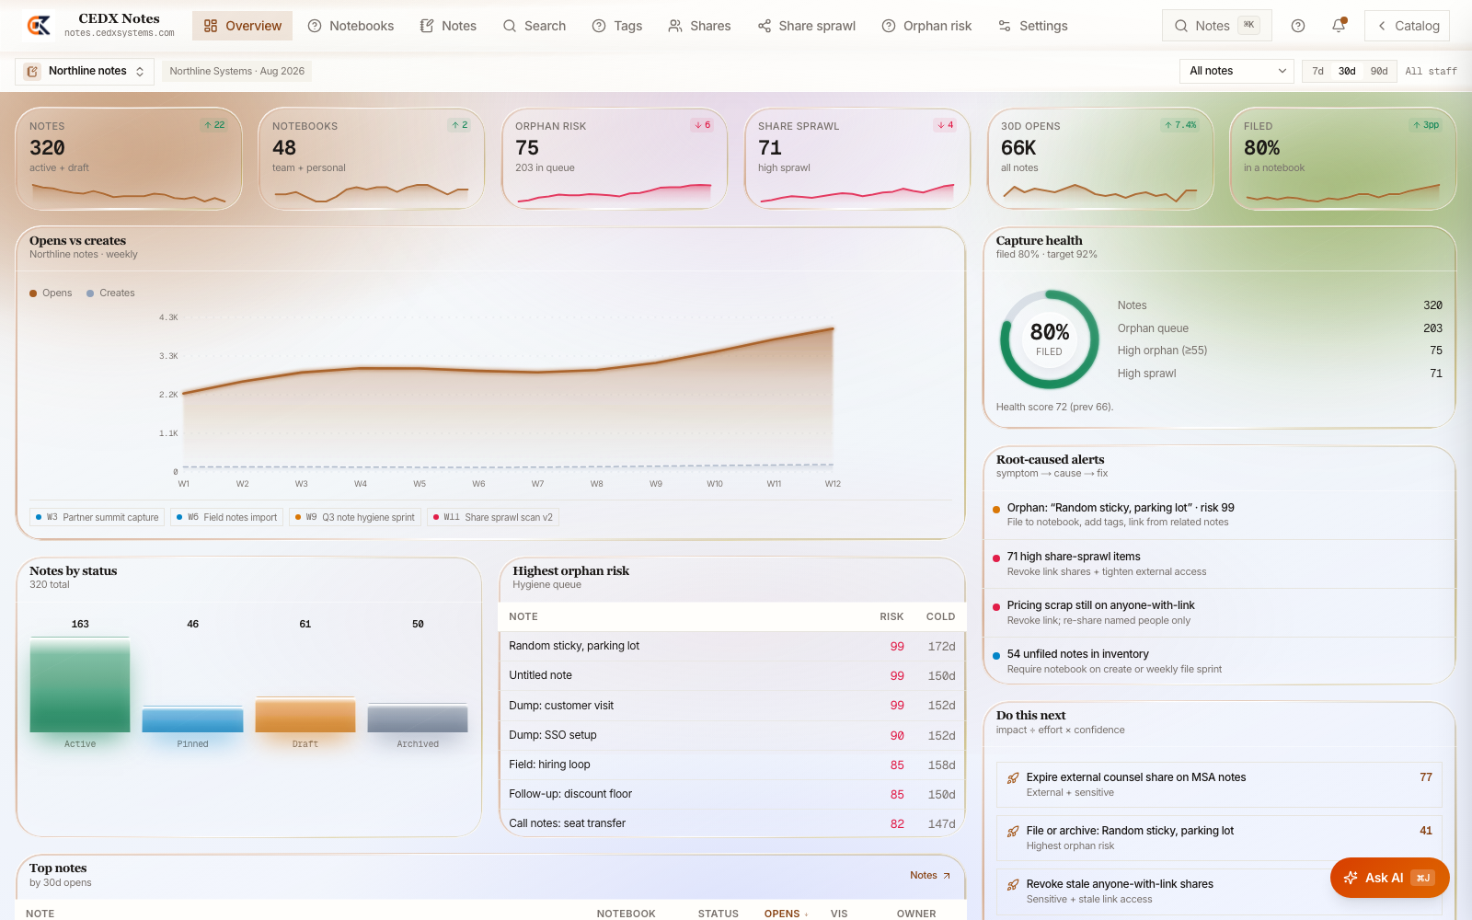
Task: Select the 7d time range
Action: (x=1317, y=71)
